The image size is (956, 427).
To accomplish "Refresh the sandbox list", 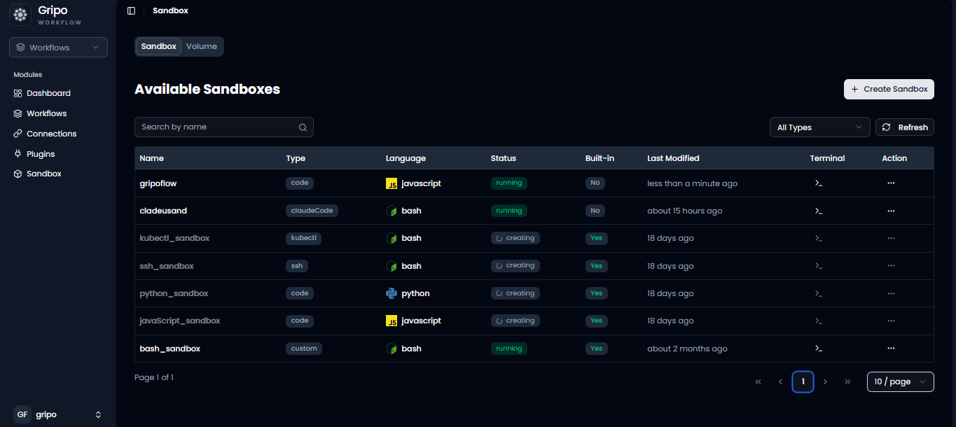I will coord(905,127).
